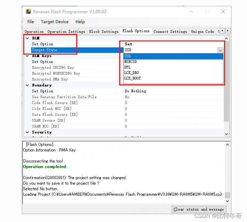Collapse the Boundary section

[x=27, y=85]
